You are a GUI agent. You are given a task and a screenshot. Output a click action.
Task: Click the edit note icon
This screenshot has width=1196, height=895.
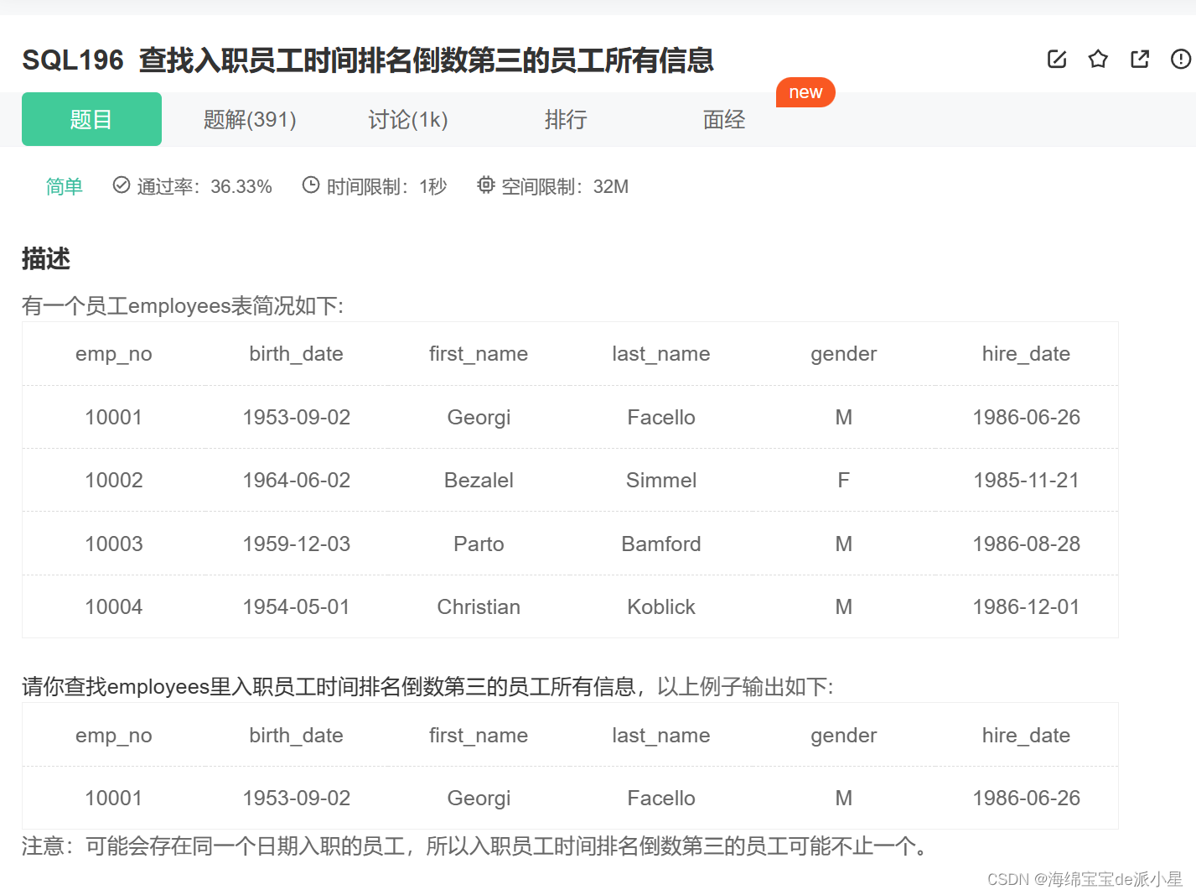pyautogui.click(x=1057, y=59)
